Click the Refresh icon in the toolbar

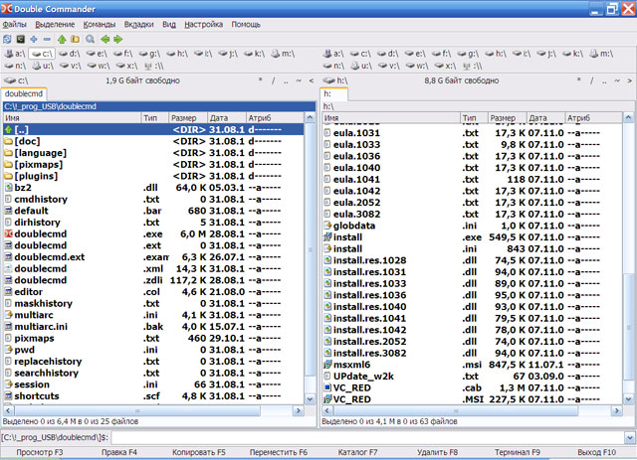9,39
